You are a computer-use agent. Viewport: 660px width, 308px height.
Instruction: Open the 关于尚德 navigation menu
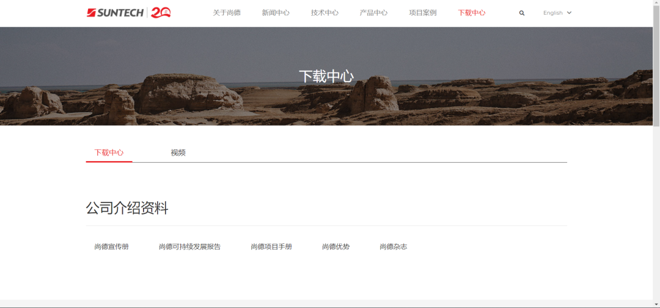(227, 13)
